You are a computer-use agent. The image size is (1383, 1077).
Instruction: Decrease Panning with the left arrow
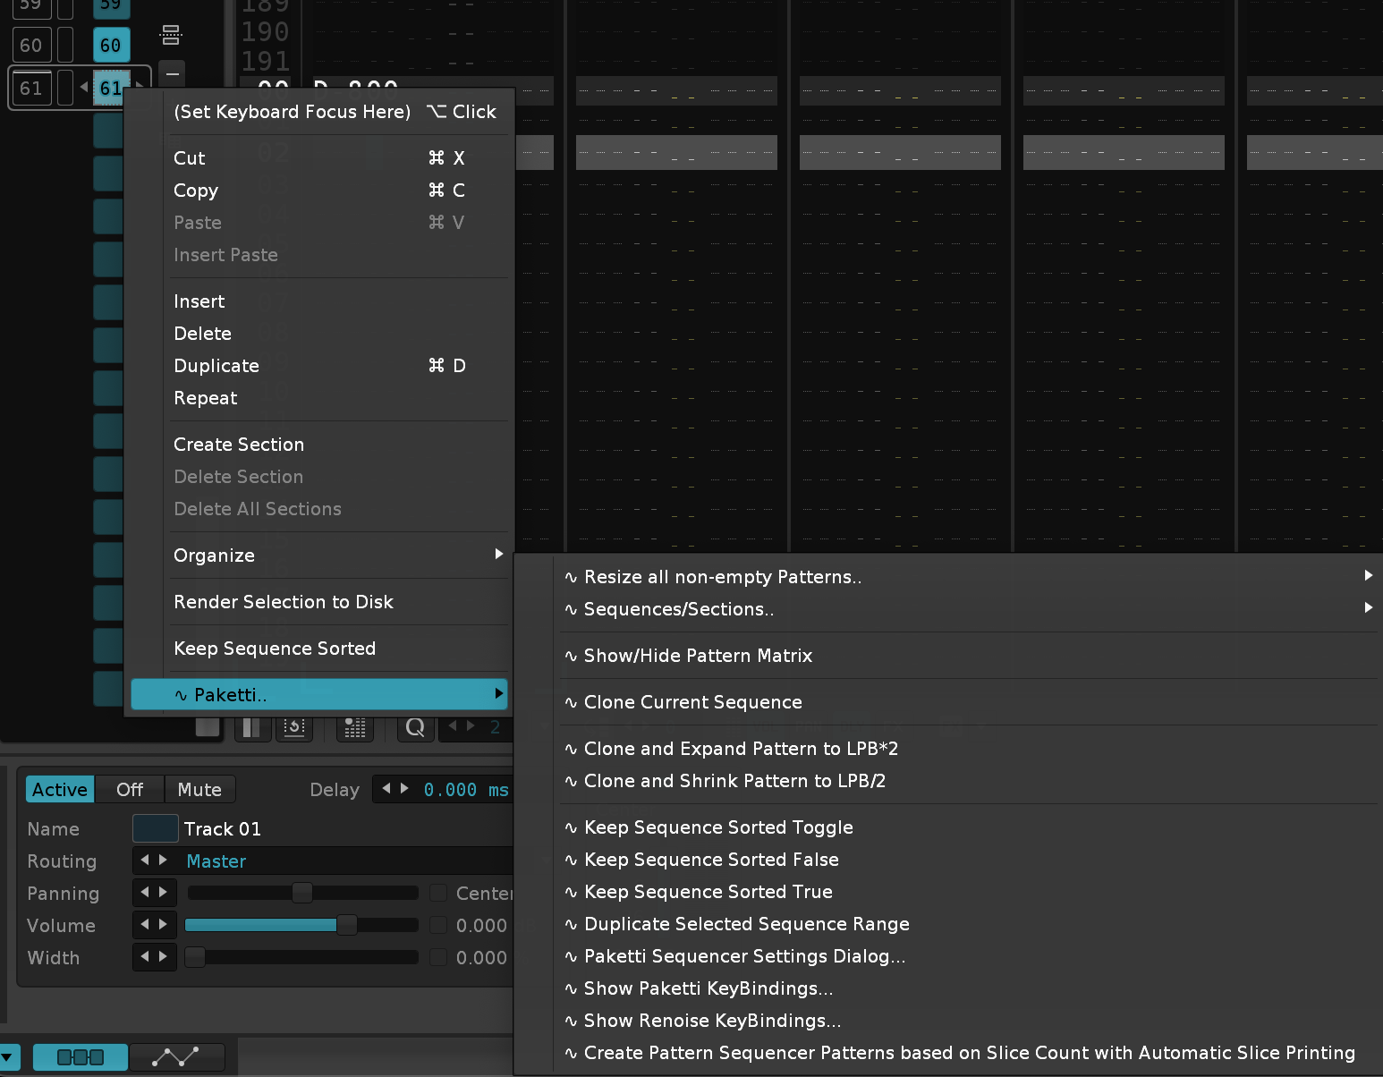(145, 892)
